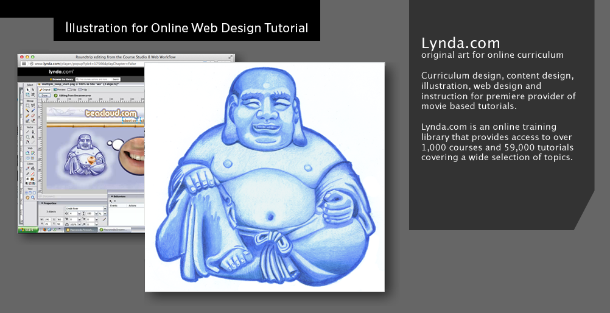Select the Hand tool in View group
Image resolution: width=610 pixels, height=313 pixels.
tap(27, 197)
